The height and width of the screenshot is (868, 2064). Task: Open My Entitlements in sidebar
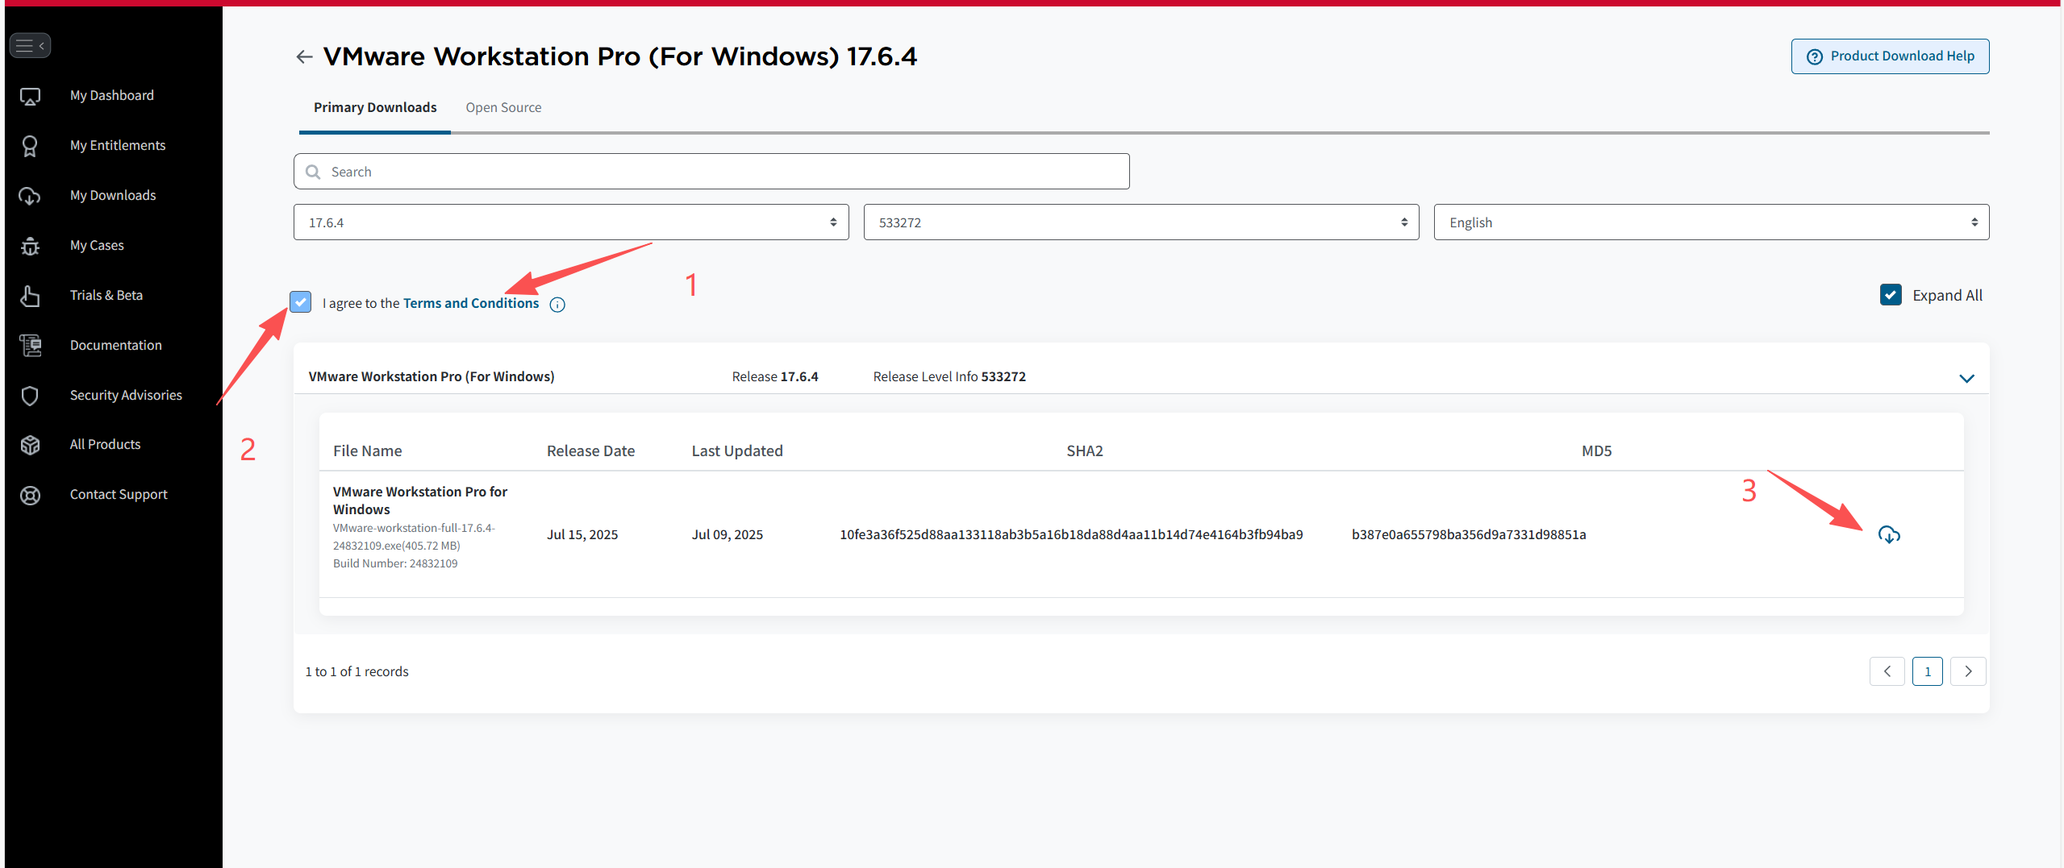118,145
